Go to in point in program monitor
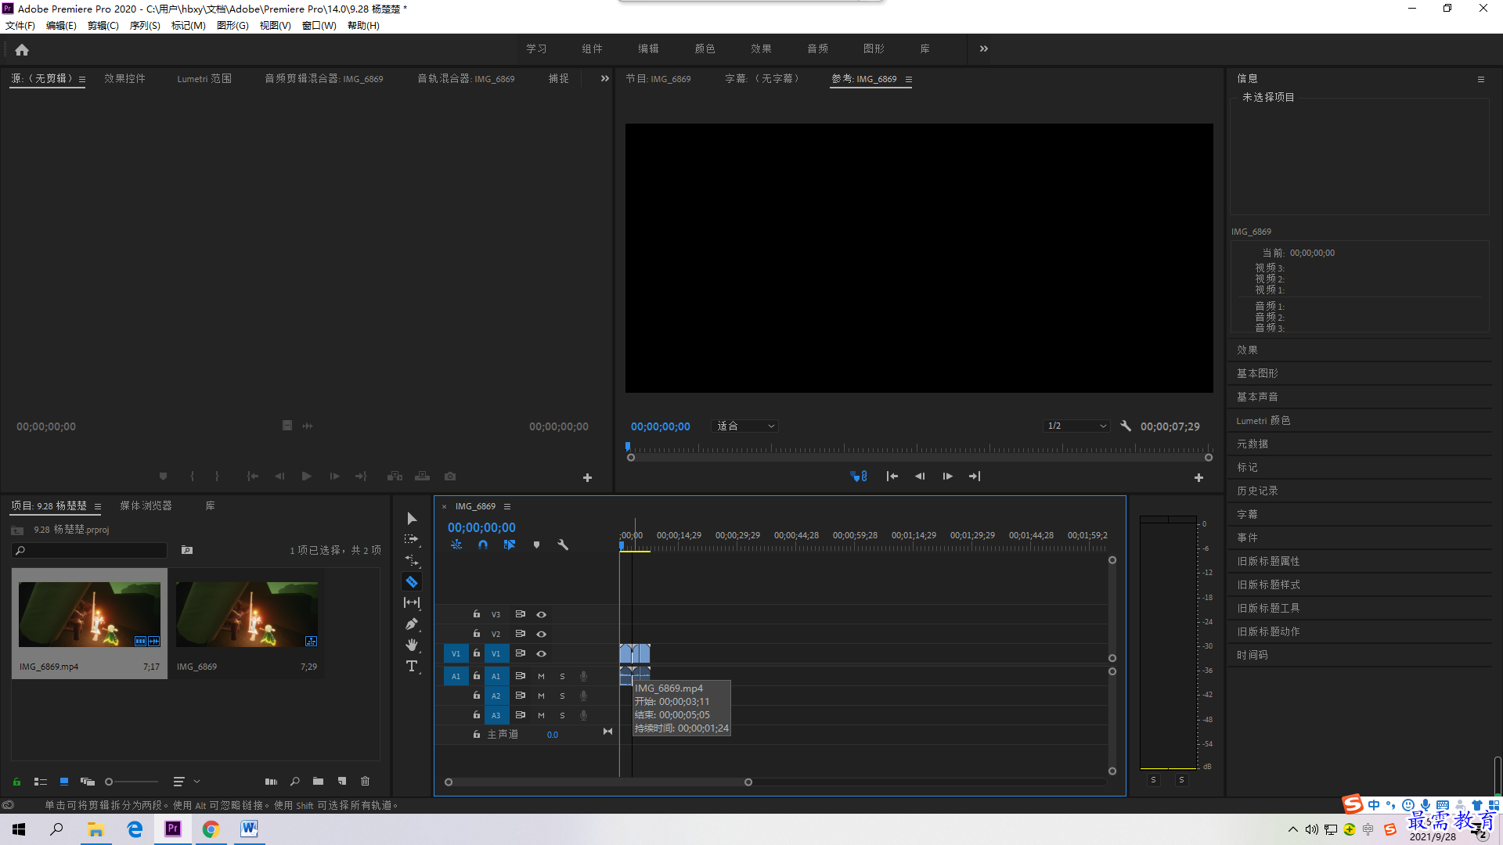The image size is (1503, 845). pyautogui.click(x=892, y=476)
